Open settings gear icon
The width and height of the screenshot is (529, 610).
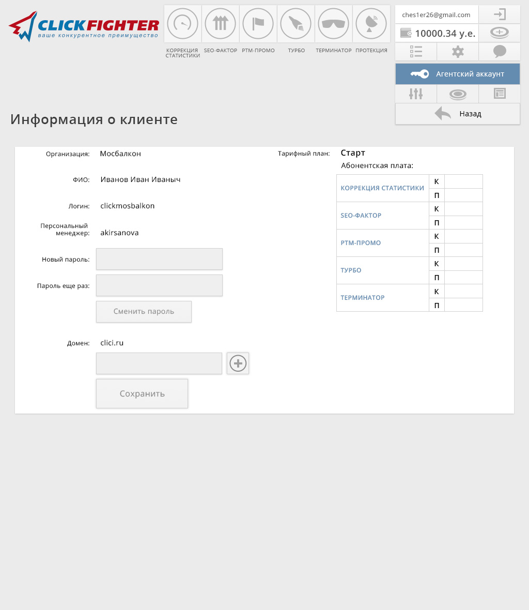(x=458, y=51)
